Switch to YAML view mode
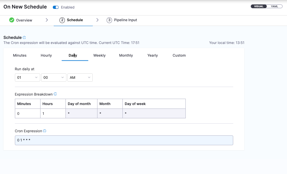Screen dimensions: 287x174 274,6
